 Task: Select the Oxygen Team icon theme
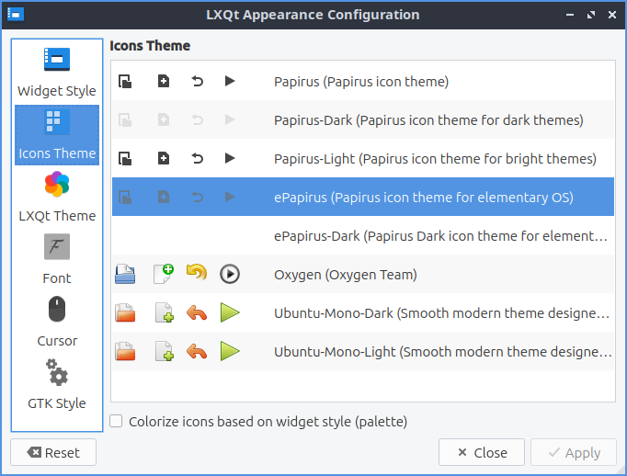point(346,274)
